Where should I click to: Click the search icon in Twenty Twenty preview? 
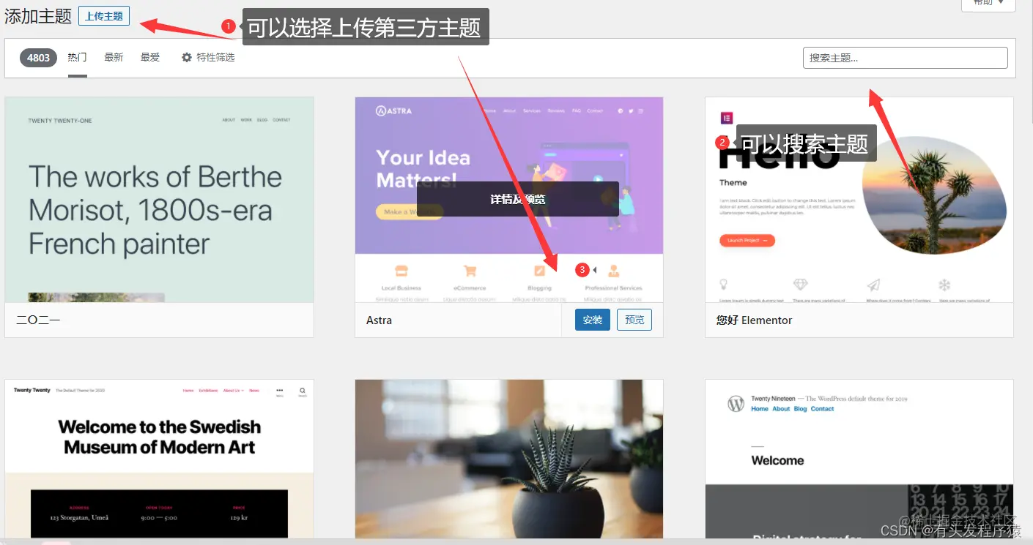(x=302, y=391)
